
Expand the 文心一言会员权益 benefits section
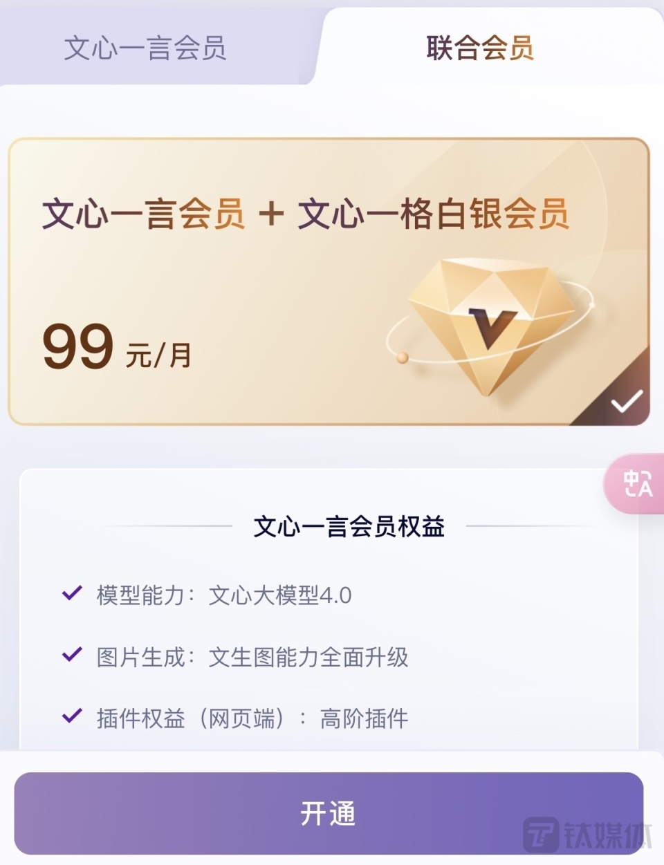coord(350,527)
